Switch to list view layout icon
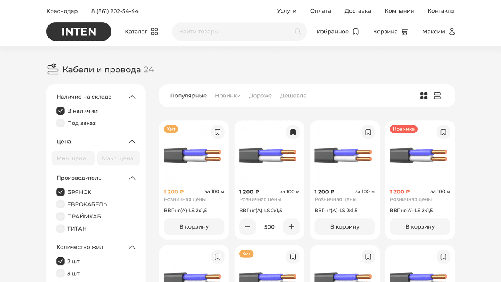Viewport: 501px width, 282px height. pyautogui.click(x=437, y=96)
